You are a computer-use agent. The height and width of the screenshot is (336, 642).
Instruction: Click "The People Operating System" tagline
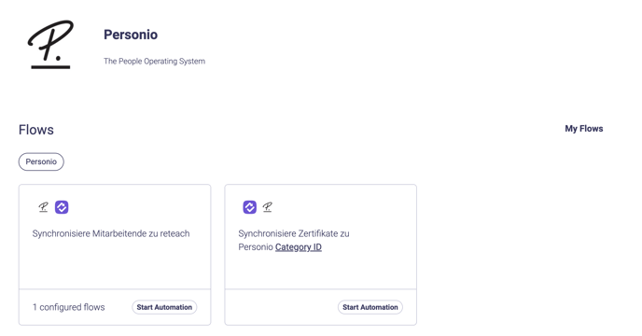click(154, 61)
